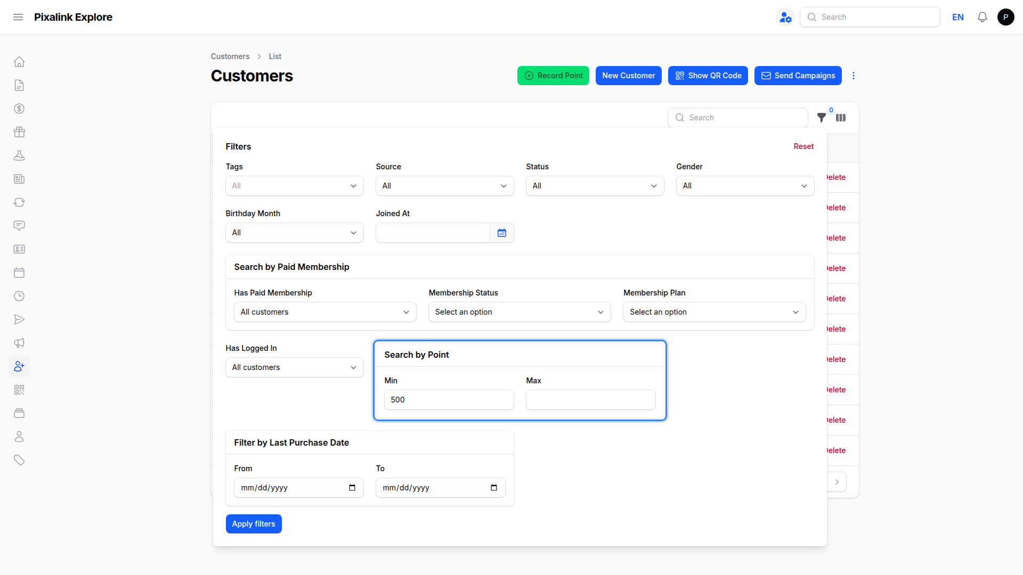Click the Pixalink Explore title
This screenshot has height=575, width=1023.
73,17
